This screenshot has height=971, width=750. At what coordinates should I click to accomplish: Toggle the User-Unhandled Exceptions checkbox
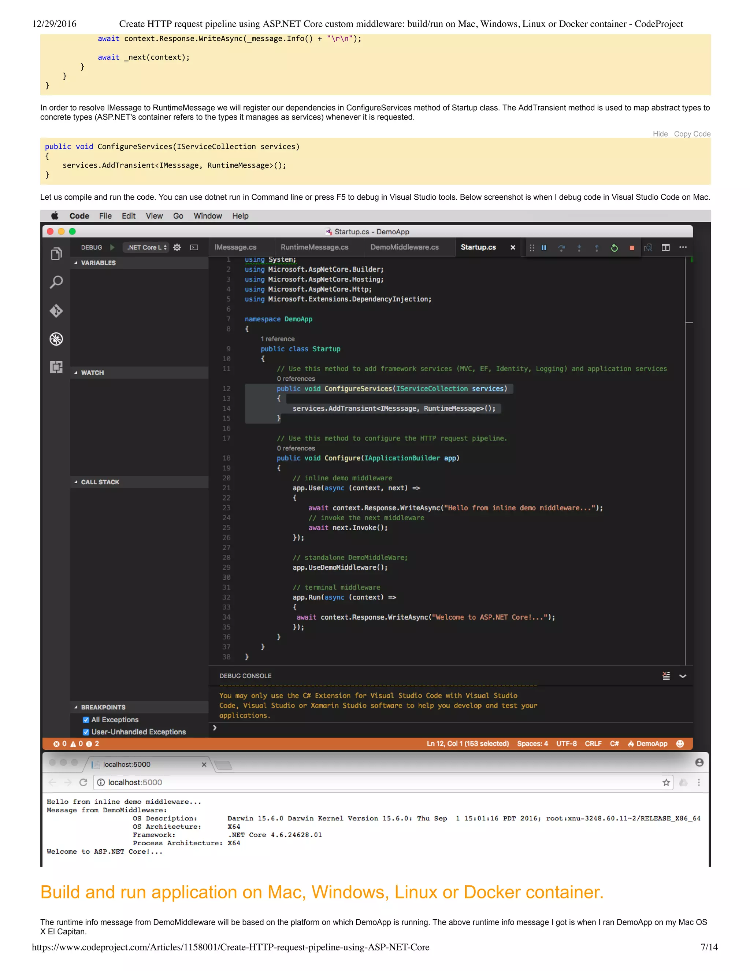[x=86, y=732]
